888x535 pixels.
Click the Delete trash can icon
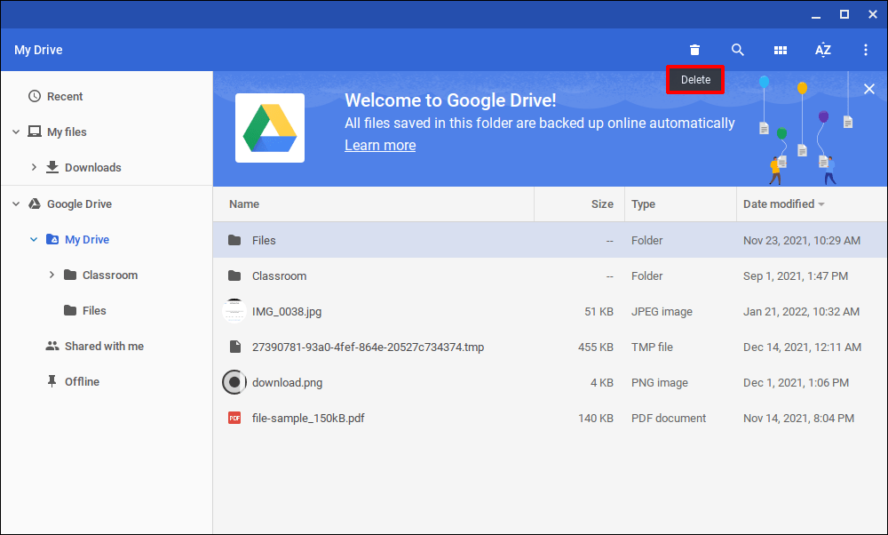[x=695, y=50]
